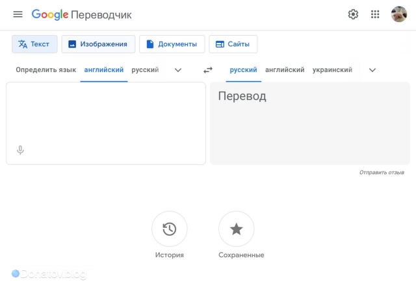Select английский as source language
This screenshot has width=416, height=291.
(x=104, y=70)
